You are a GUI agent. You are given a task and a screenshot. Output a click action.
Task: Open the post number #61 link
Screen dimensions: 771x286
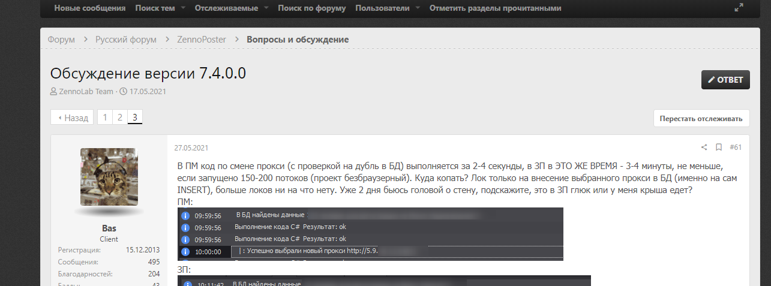[736, 147]
